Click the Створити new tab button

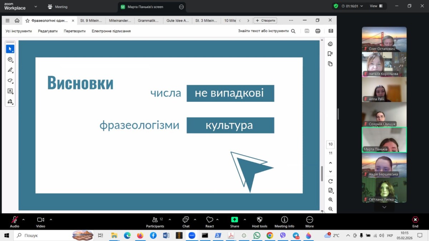click(266, 21)
